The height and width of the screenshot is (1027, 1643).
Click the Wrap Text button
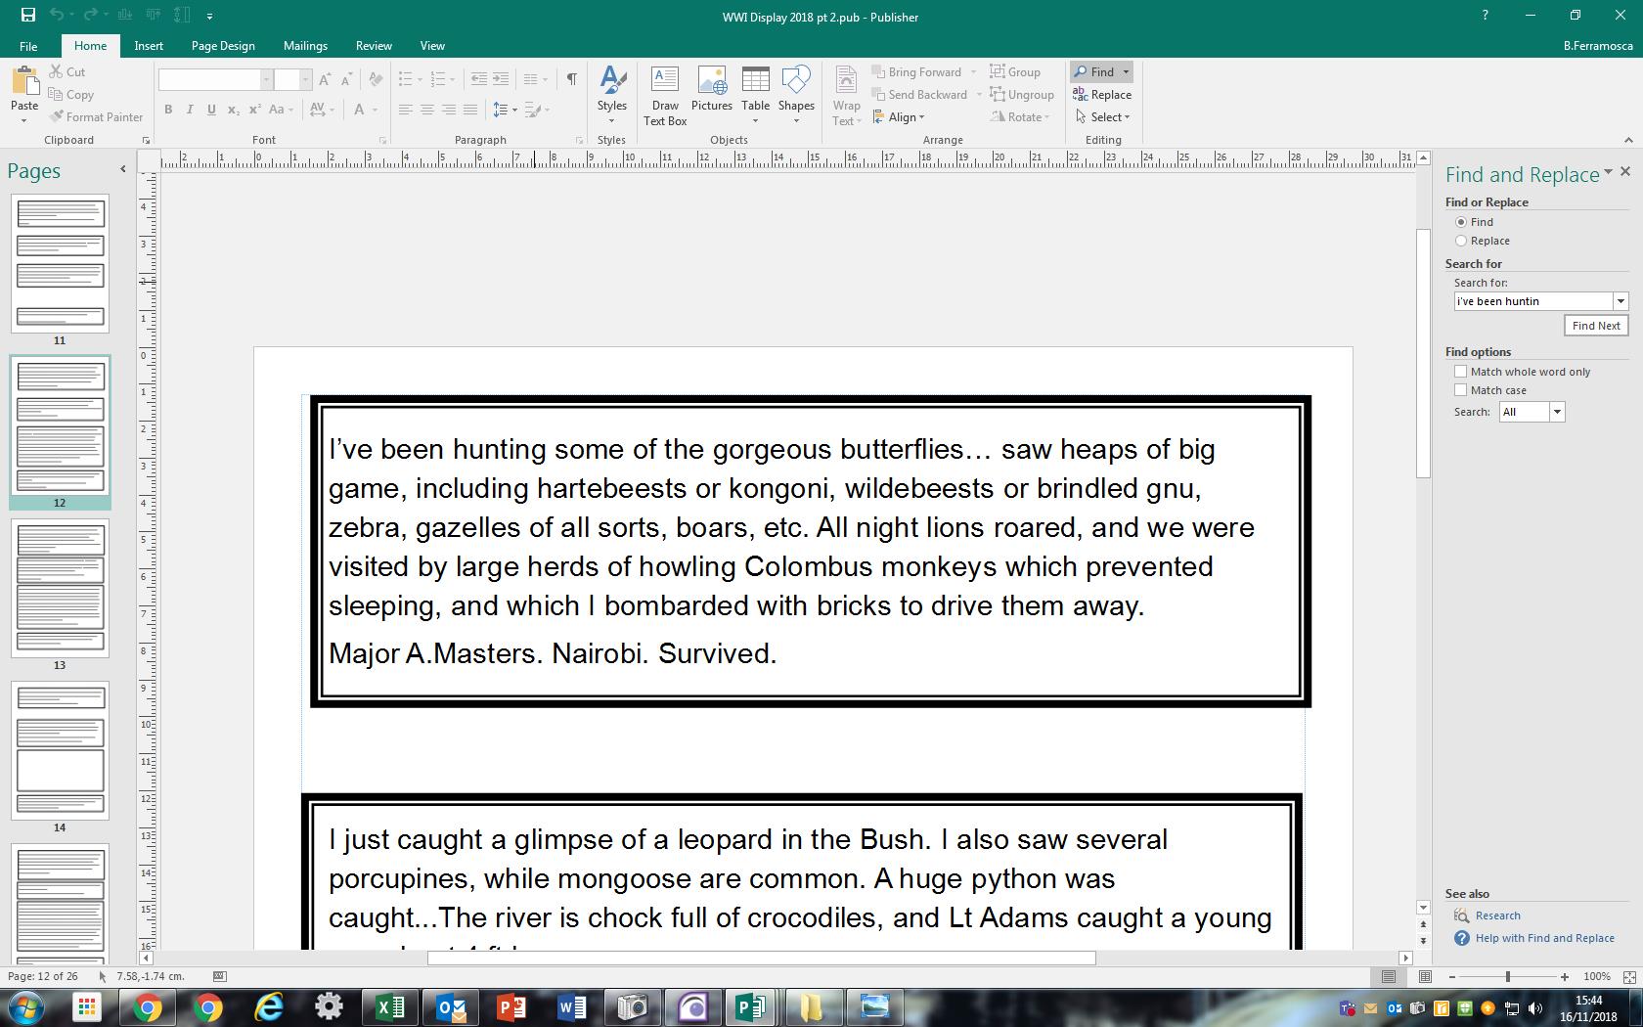click(x=846, y=96)
